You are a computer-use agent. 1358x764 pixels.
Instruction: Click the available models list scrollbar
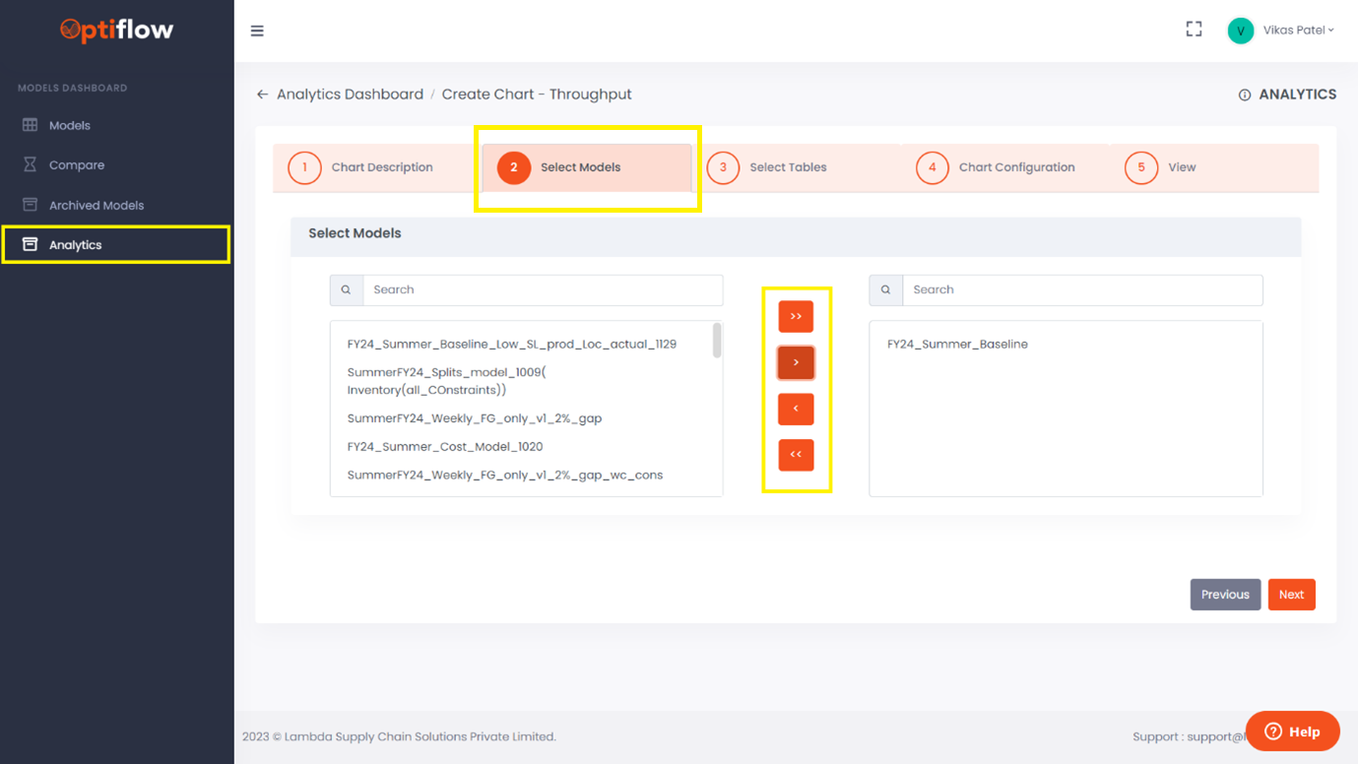tap(717, 341)
